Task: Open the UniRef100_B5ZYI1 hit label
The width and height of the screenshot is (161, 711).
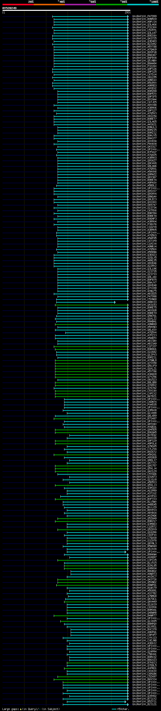Action: pyautogui.click(x=144, y=702)
